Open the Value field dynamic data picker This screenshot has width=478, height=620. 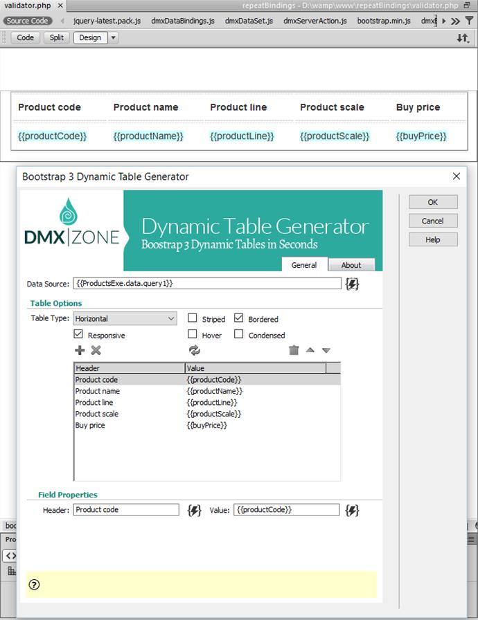coord(352,510)
